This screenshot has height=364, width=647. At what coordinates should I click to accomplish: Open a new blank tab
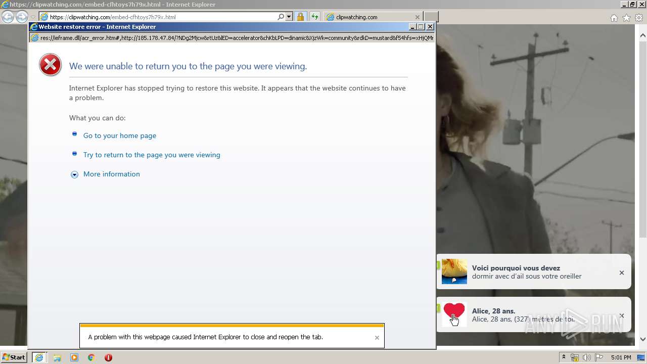(431, 17)
